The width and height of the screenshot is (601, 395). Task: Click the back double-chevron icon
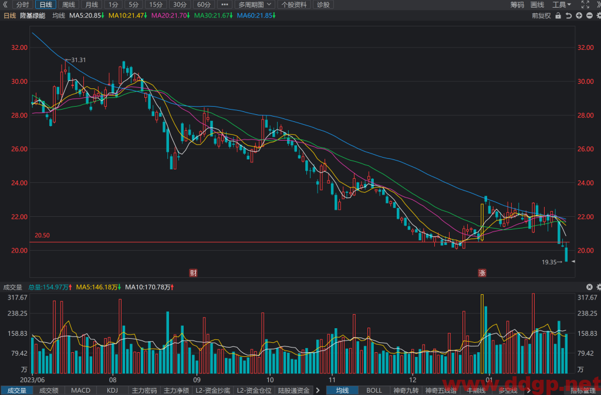[x=5, y=5]
